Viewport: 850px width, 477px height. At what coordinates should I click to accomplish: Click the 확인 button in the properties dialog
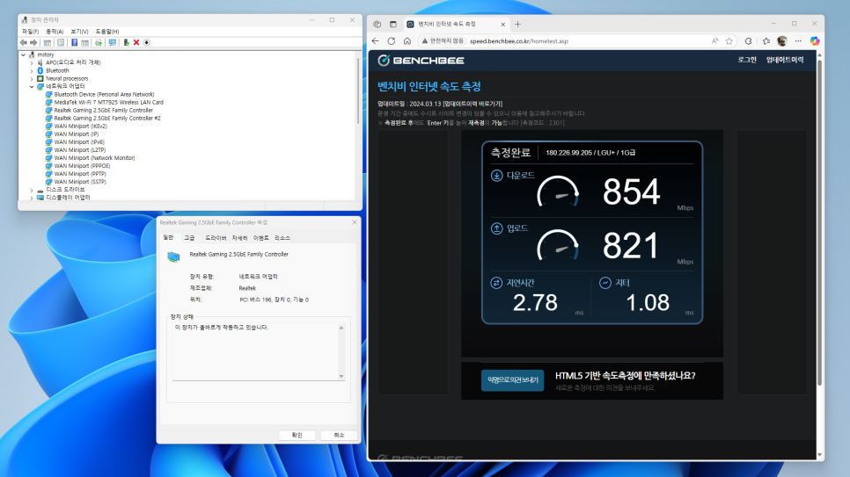coord(297,436)
